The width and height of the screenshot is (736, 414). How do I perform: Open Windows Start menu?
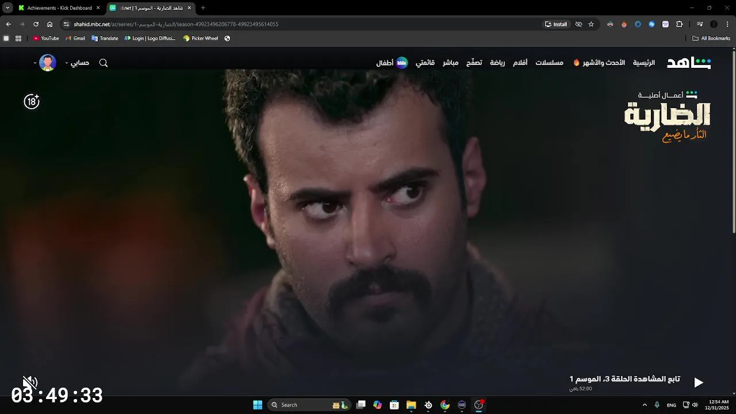[x=258, y=405]
